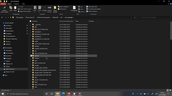Screen dimensions: 172x96
Task: Open Firefox from the taskbar
Action: click(69, 94)
